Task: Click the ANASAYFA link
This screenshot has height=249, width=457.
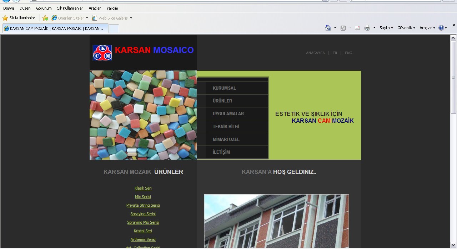Action: tap(315, 53)
